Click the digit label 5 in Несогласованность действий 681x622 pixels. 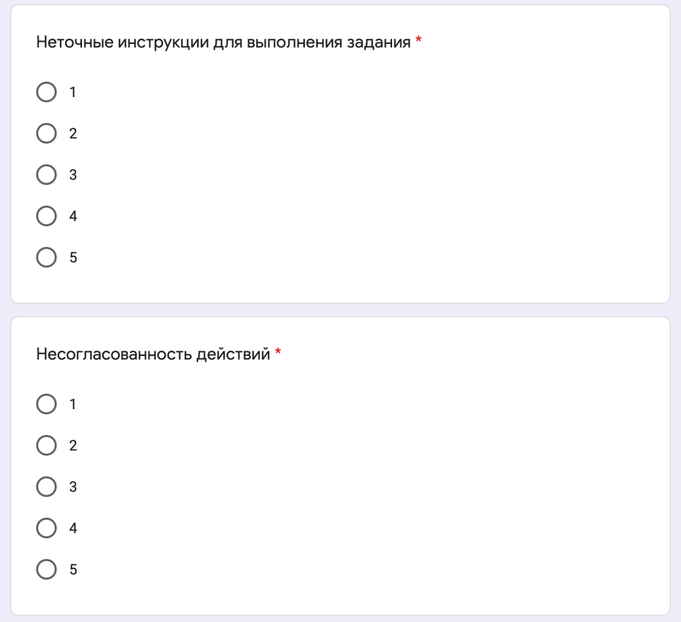[73, 570]
